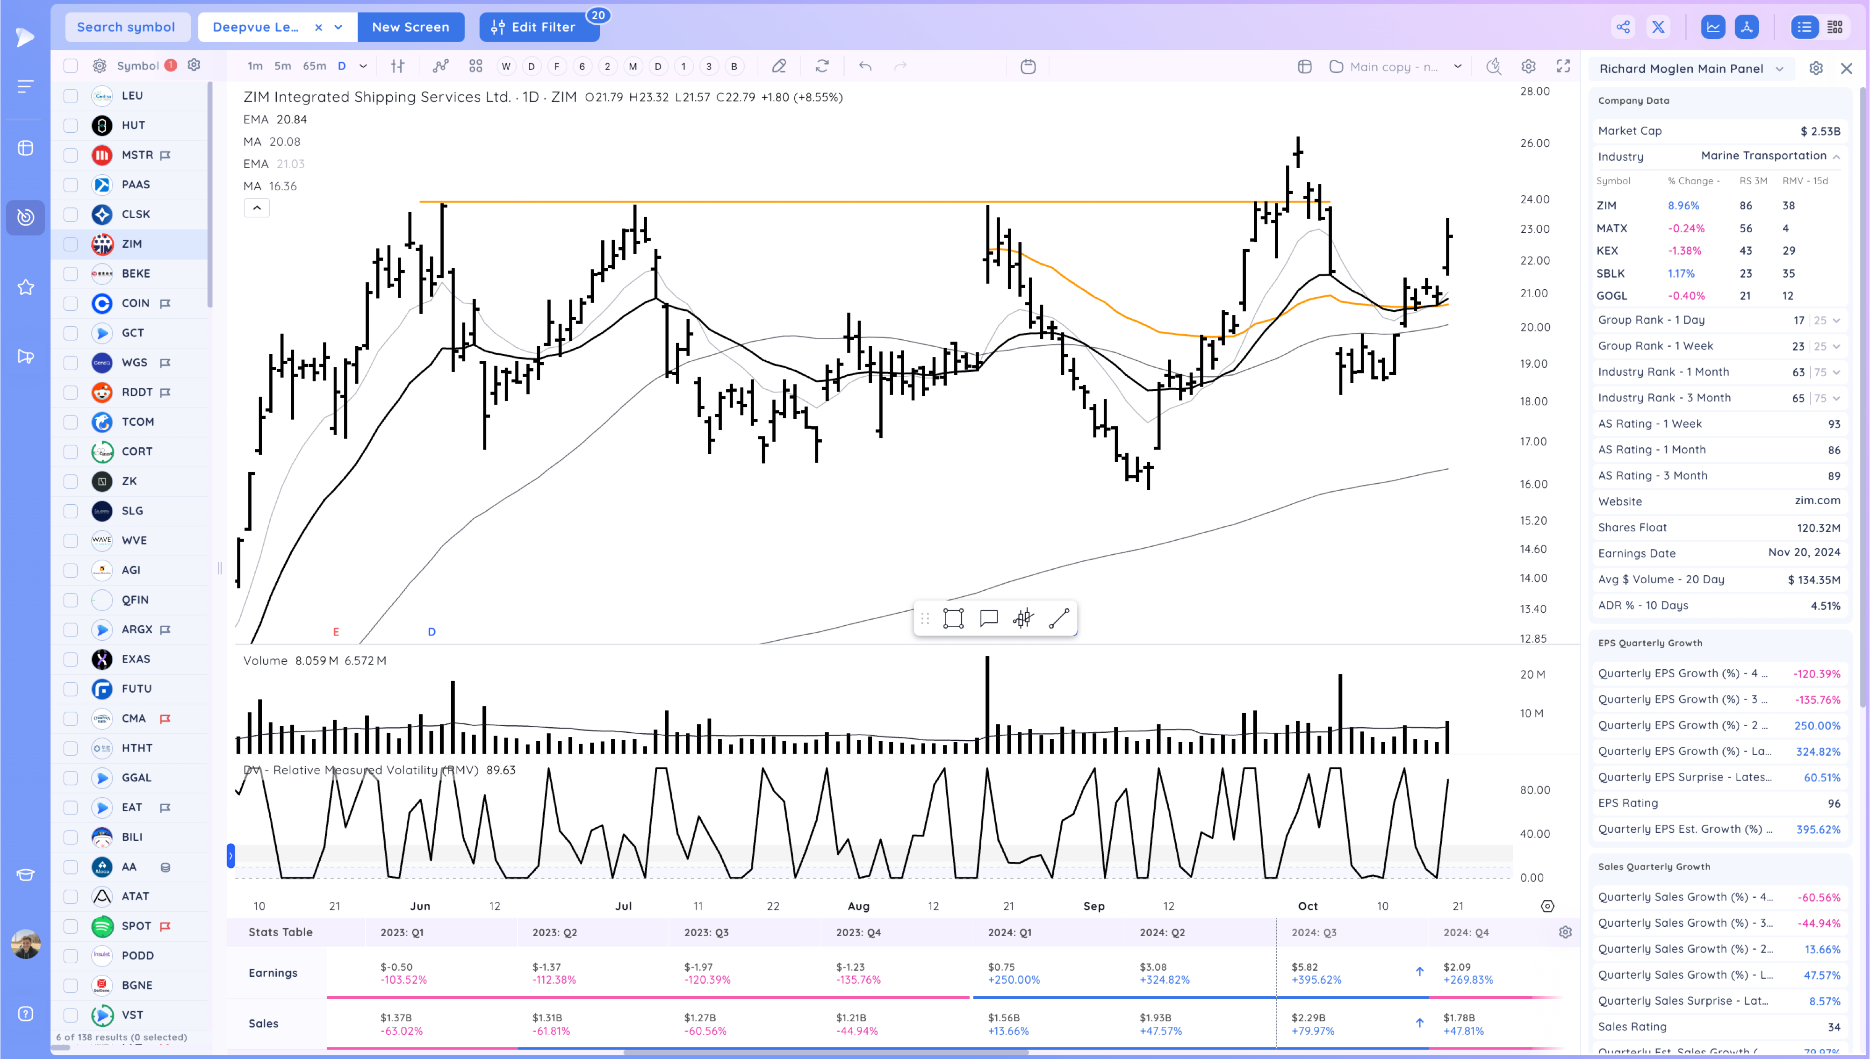Switch to the 65m timeframe
Screen dimensions: 1870x1059
click(314, 66)
